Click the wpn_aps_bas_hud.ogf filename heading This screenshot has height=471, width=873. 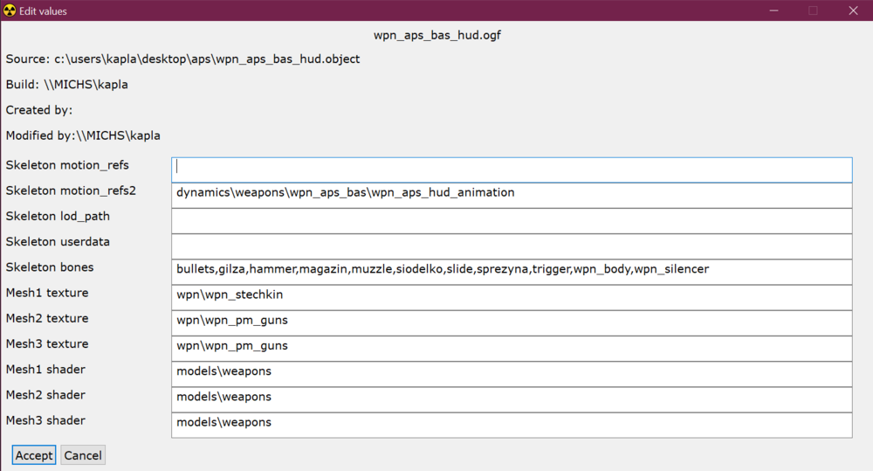click(436, 36)
